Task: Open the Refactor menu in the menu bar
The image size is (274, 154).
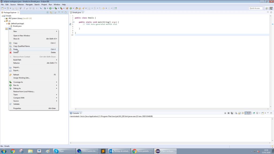Action: (20, 4)
